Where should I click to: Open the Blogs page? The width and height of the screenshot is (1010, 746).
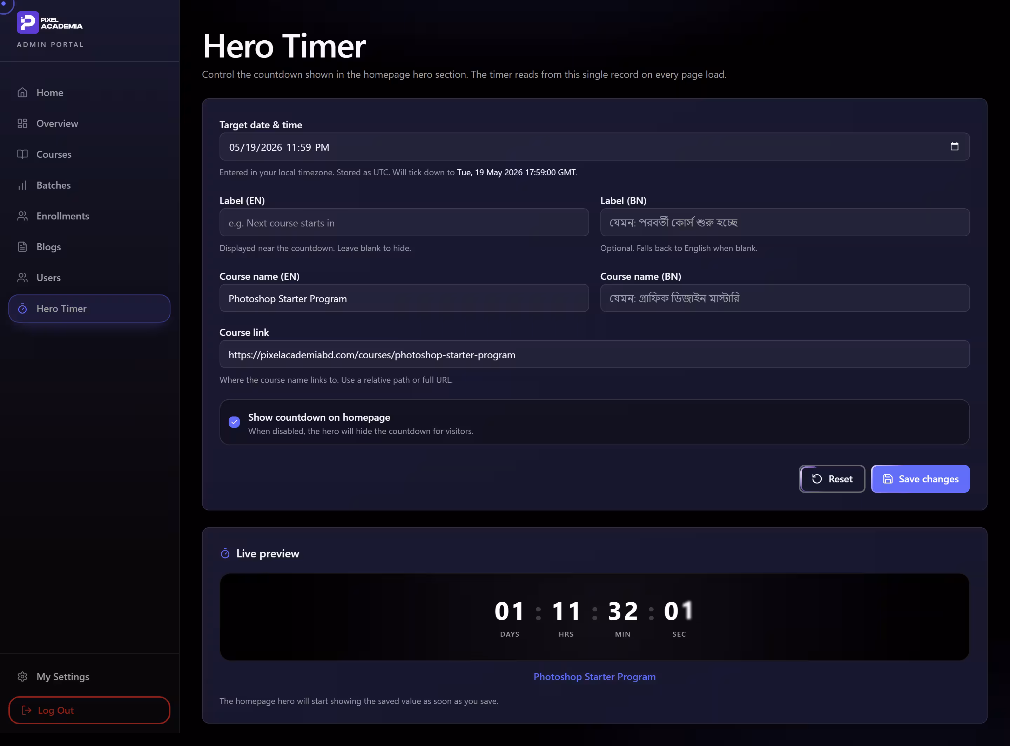coord(89,246)
